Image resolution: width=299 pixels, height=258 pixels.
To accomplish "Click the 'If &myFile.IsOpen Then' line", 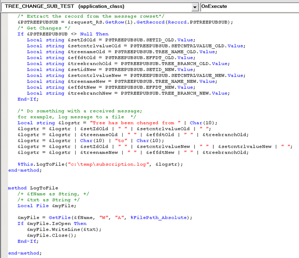I will click(52, 223).
